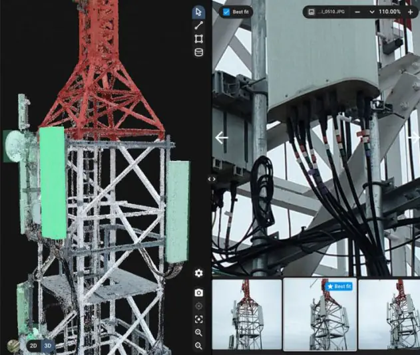The height and width of the screenshot is (355, 420).
Task: Take a screenshot with the camera icon
Action: pyautogui.click(x=198, y=293)
